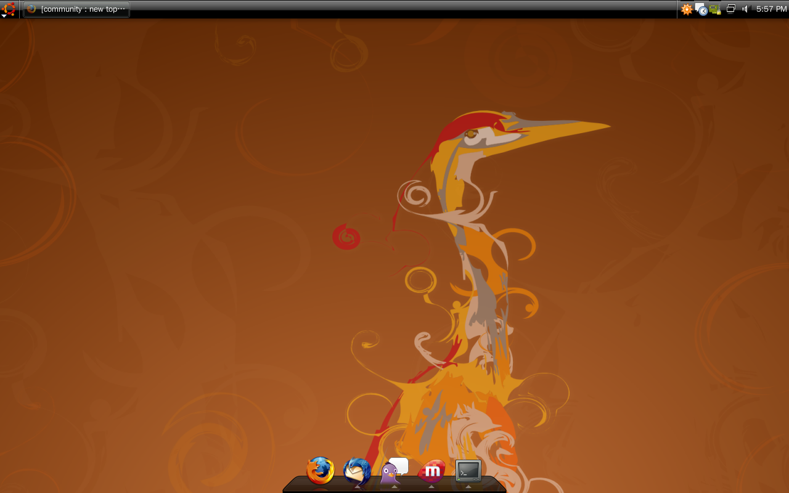This screenshot has width=789, height=493.
Task: Click the orange update notifier tray icon
Action: pos(687,9)
